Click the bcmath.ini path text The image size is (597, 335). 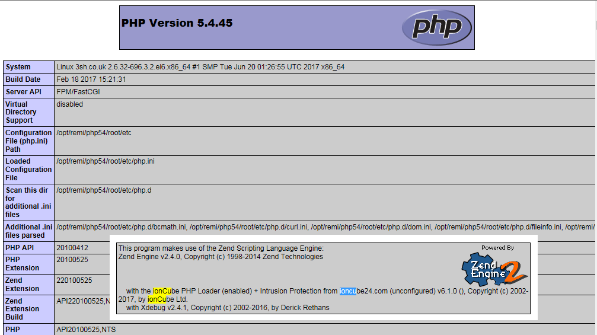[x=122, y=227]
